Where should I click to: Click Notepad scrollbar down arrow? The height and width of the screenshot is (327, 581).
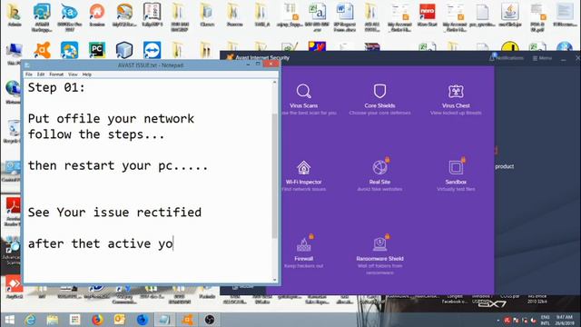tap(274, 280)
